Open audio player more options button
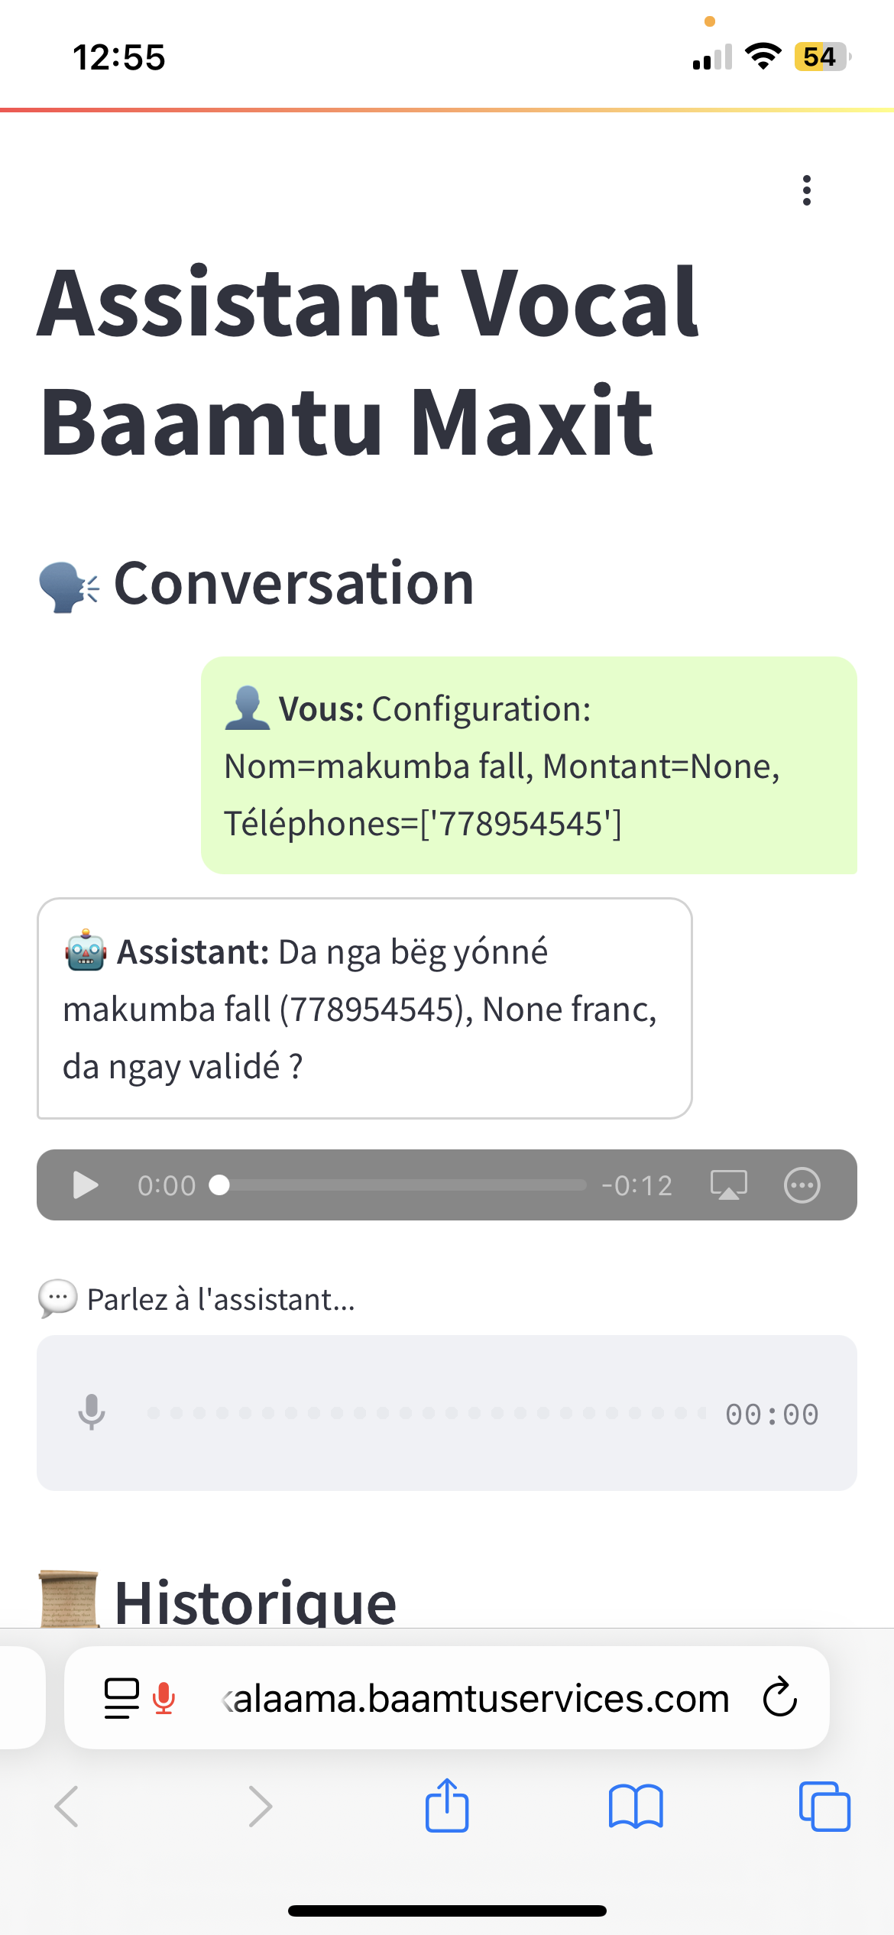The image size is (894, 1935). pyautogui.click(x=802, y=1185)
